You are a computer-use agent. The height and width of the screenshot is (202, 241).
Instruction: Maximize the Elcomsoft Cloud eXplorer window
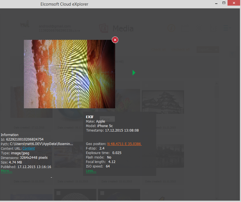[224, 3]
